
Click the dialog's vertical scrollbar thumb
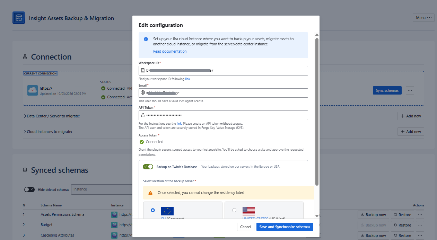[x=317, y=112]
